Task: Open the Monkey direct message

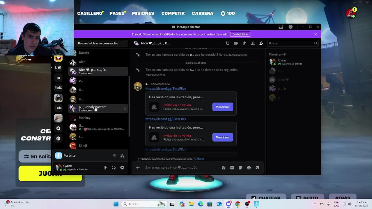Action: coord(98,118)
